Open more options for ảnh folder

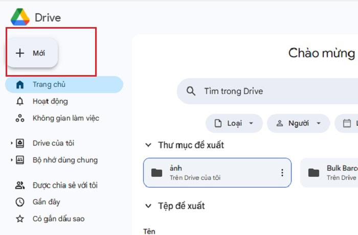282,173
